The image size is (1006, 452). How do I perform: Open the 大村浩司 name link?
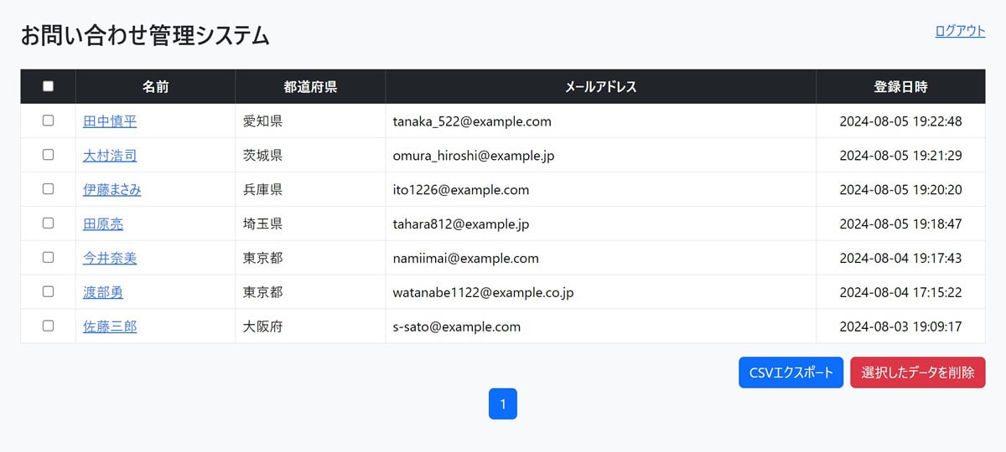110,156
